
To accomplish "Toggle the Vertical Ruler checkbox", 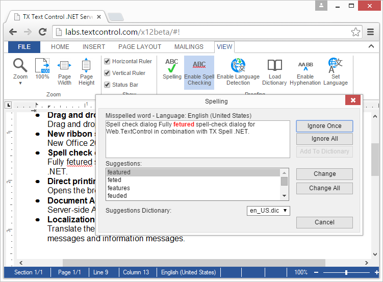I will tap(107, 73).
